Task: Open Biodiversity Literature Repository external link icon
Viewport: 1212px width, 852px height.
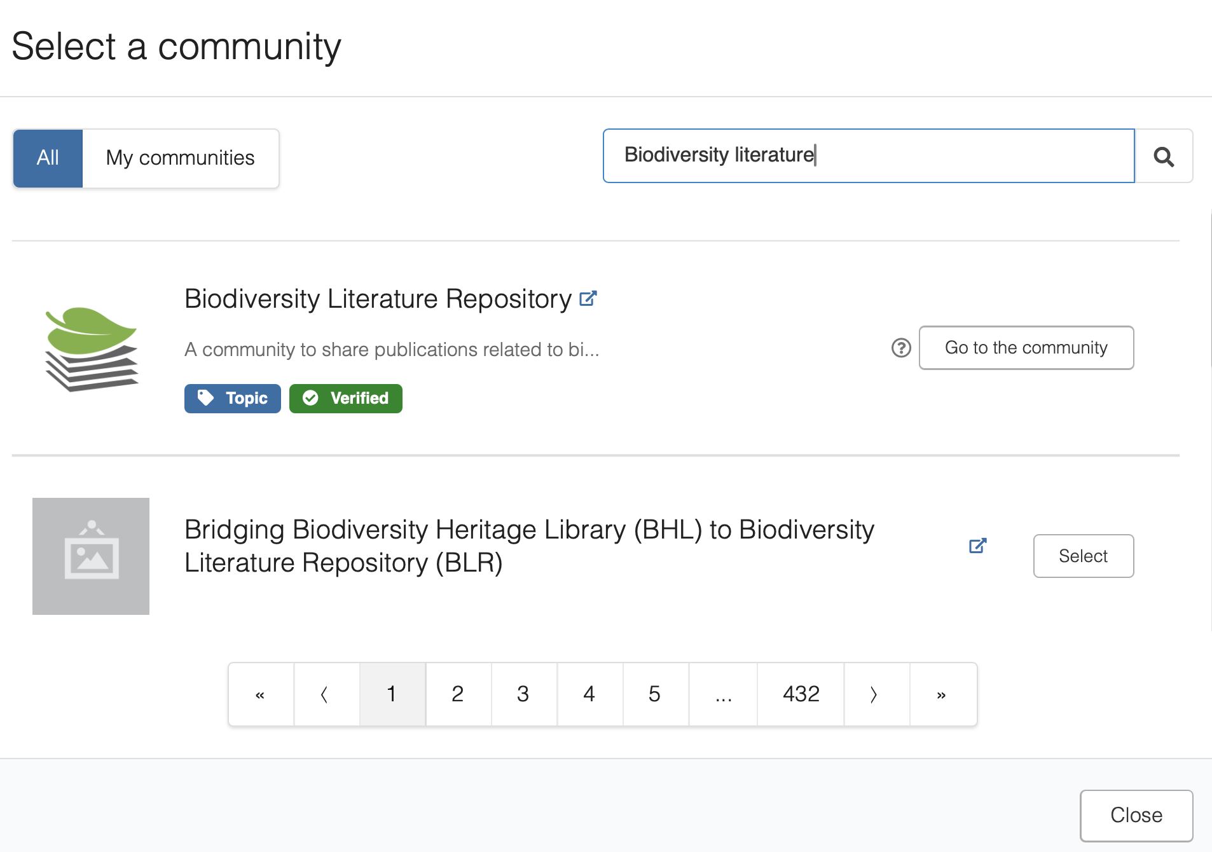Action: [x=588, y=298]
